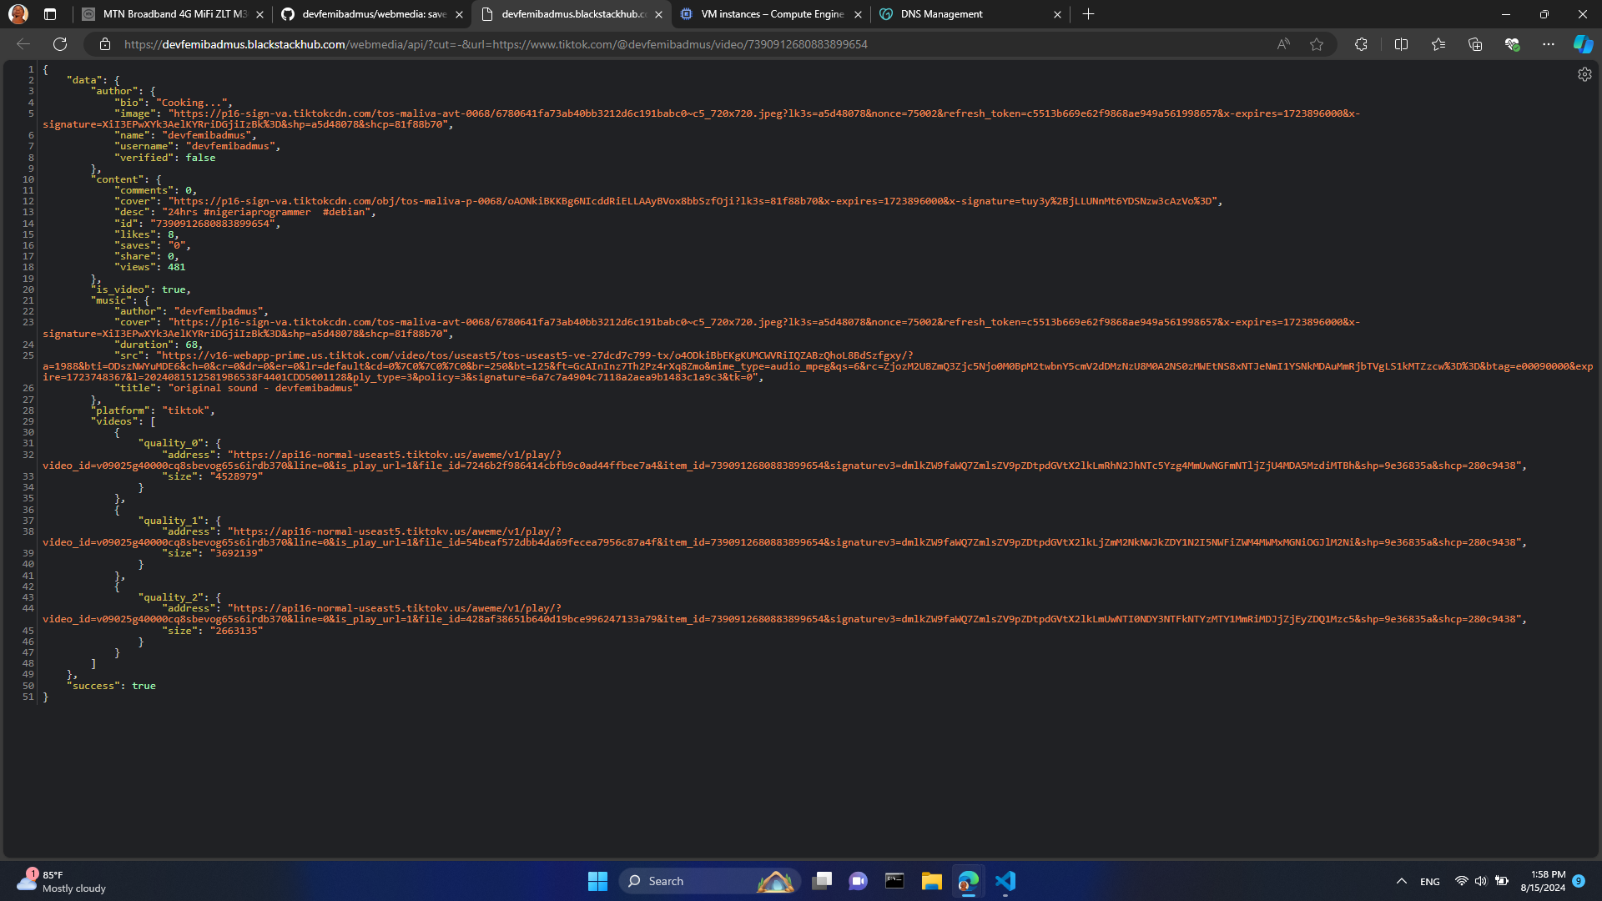The width and height of the screenshot is (1602, 901).
Task: Open the Copilot sidebar icon
Action: point(1583,44)
